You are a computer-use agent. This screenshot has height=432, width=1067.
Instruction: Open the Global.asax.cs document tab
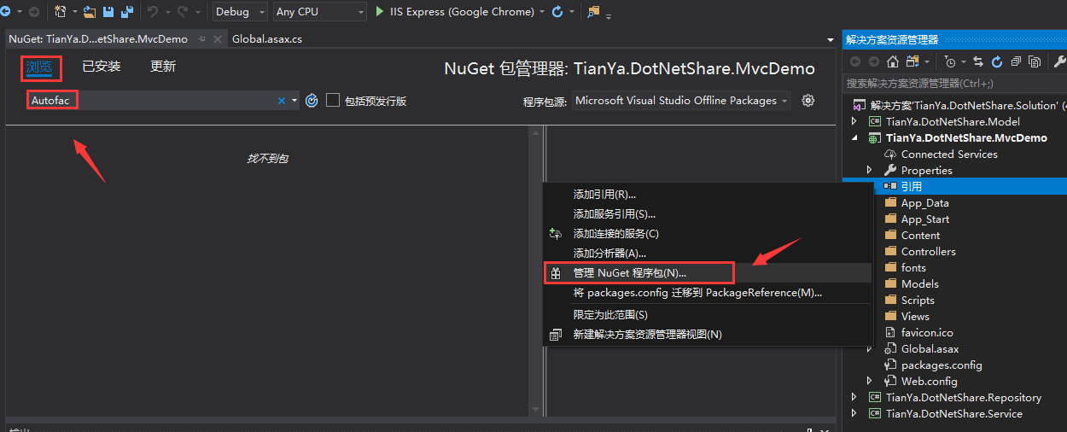pos(267,39)
